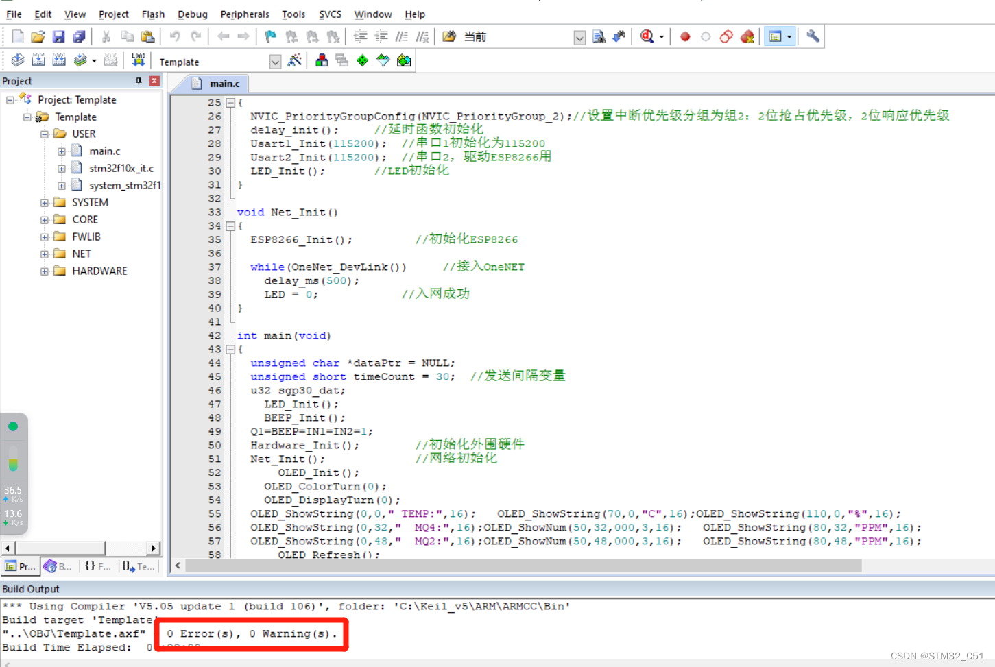Indent selected lines toolbar icon
The height and width of the screenshot is (667, 995).
[x=361, y=36]
